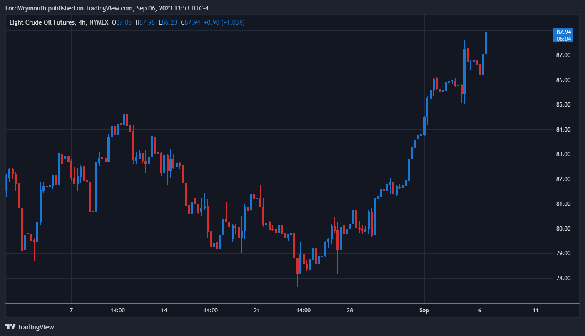This screenshot has width=585, height=336.
Task: Click the O87.05 open value in header
Action: (x=121, y=22)
